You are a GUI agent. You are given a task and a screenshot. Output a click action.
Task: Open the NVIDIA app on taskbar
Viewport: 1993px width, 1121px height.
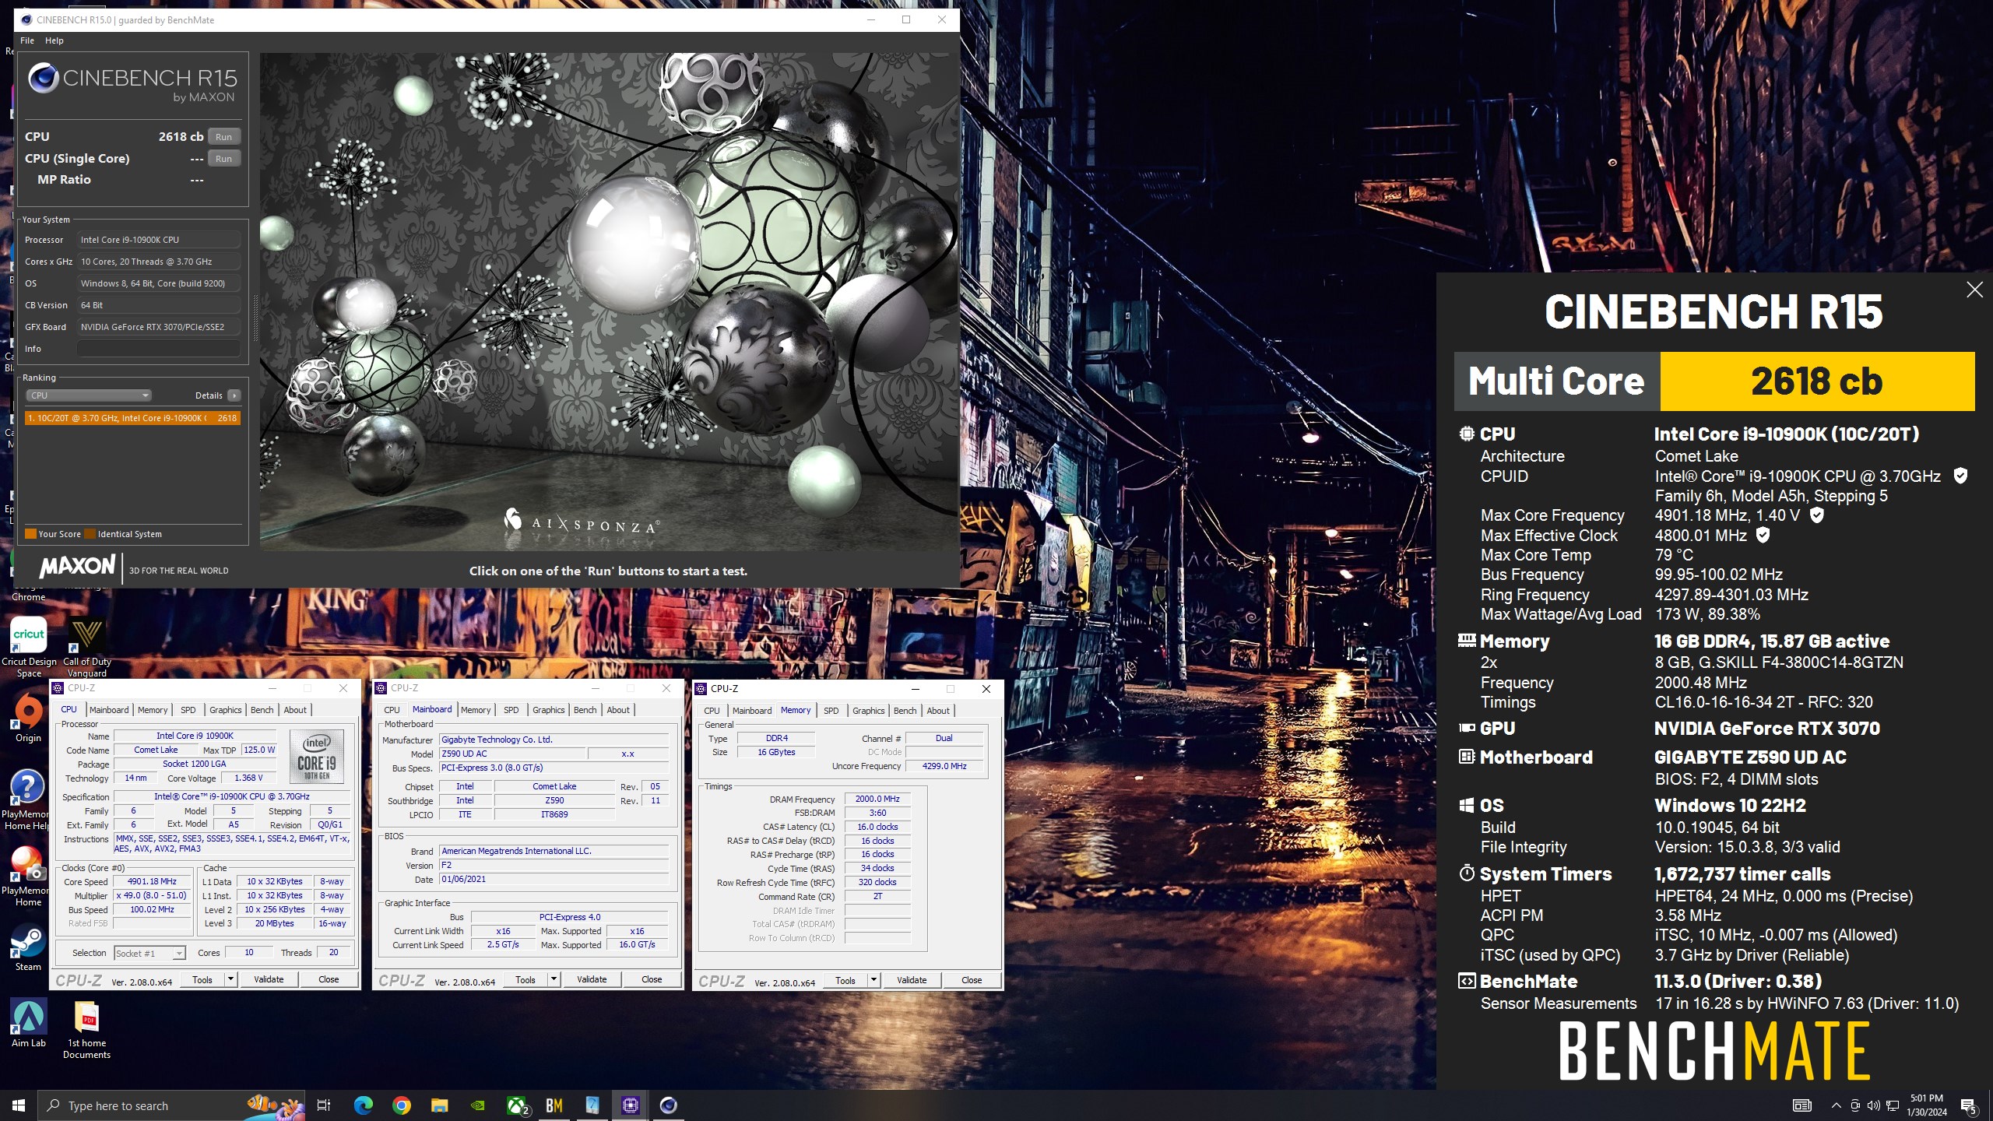478,1105
